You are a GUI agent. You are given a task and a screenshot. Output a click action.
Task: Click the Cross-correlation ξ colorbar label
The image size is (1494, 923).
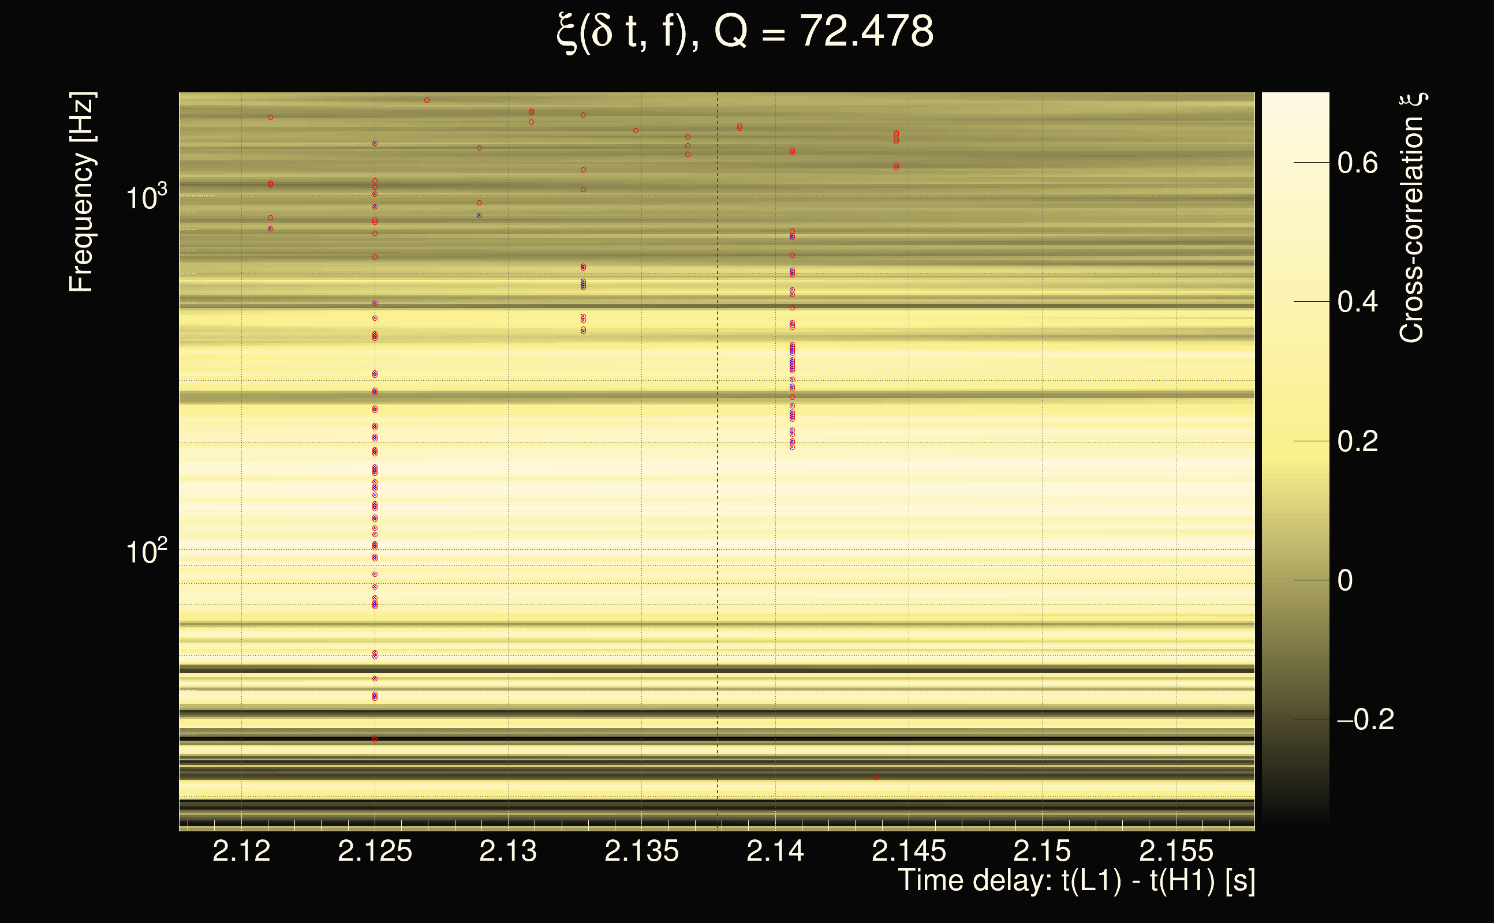click(x=1412, y=218)
